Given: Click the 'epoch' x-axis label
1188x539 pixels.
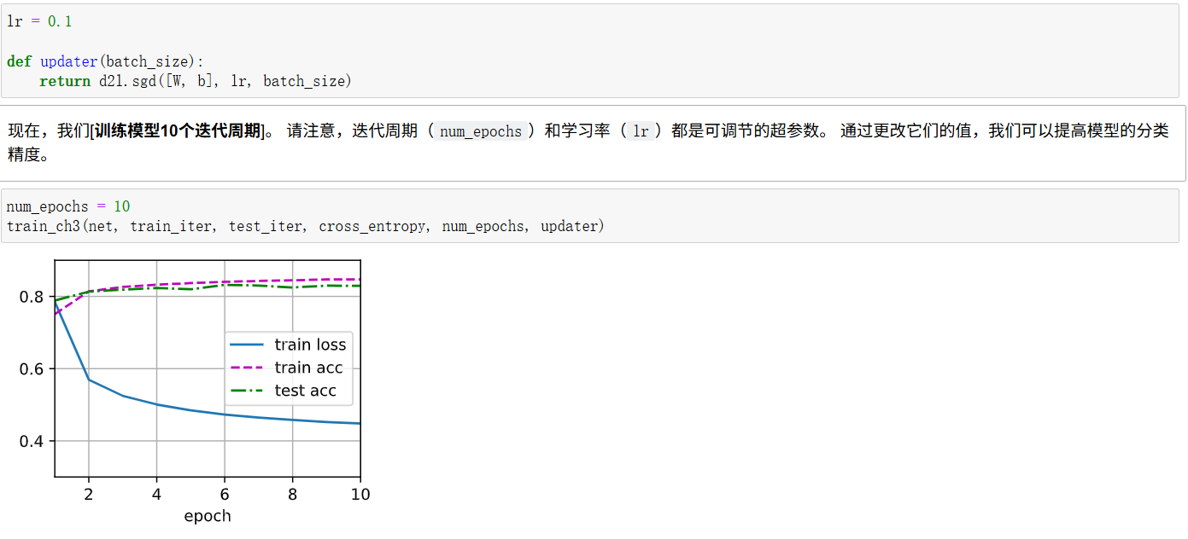Looking at the screenshot, I should [x=208, y=516].
